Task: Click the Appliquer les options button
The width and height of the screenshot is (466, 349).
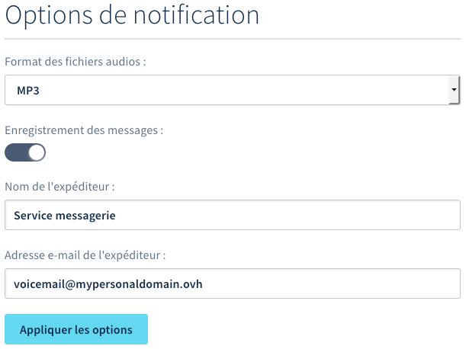Action: click(76, 329)
